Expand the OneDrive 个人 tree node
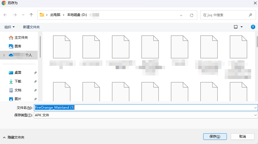Viewport: 258px width, 144px height. coord(4,55)
